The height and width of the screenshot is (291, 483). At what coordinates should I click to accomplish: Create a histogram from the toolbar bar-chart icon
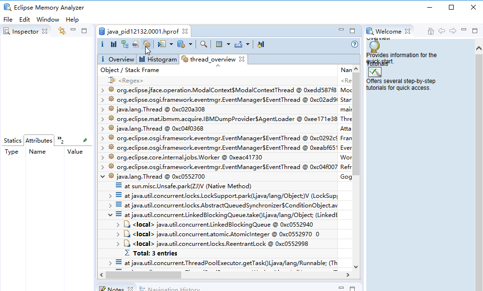pyautogui.click(x=114, y=44)
